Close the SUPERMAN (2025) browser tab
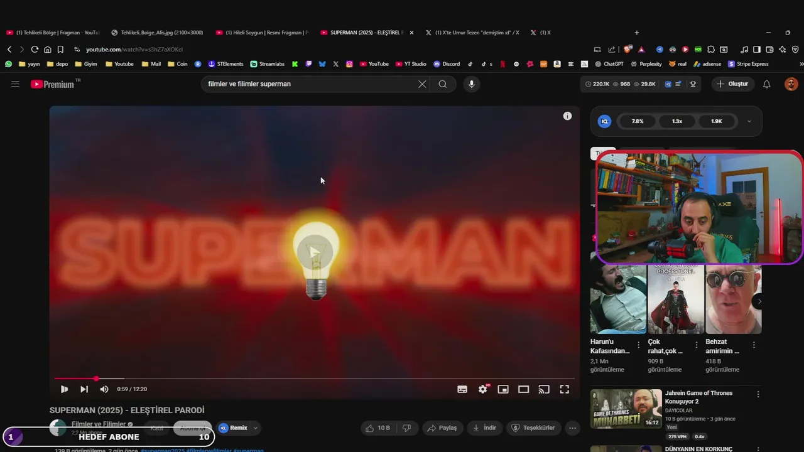Viewport: 804px width, 452px height. 411,33
